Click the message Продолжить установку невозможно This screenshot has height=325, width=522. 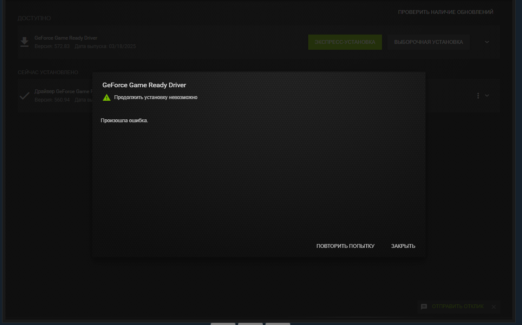156,97
